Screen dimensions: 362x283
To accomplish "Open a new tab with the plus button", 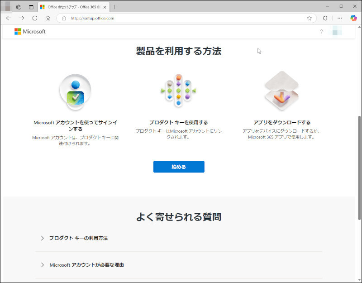I will click(114, 7).
